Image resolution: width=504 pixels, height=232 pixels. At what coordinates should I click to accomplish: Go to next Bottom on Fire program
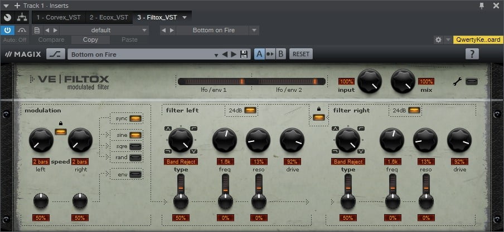(x=172, y=30)
